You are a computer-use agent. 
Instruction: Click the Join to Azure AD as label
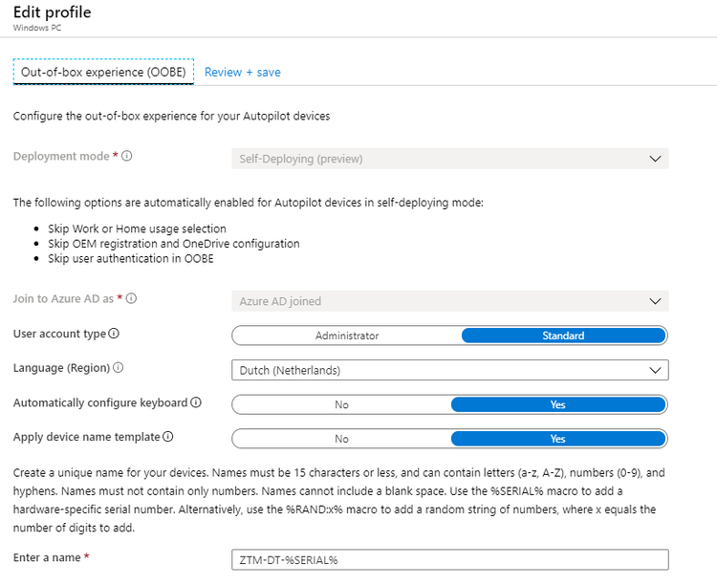click(60, 299)
